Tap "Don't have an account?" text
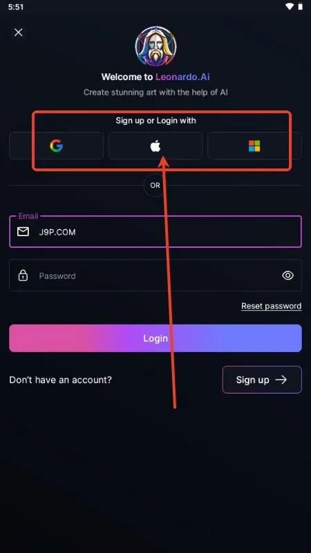The image size is (311, 553). [60, 380]
